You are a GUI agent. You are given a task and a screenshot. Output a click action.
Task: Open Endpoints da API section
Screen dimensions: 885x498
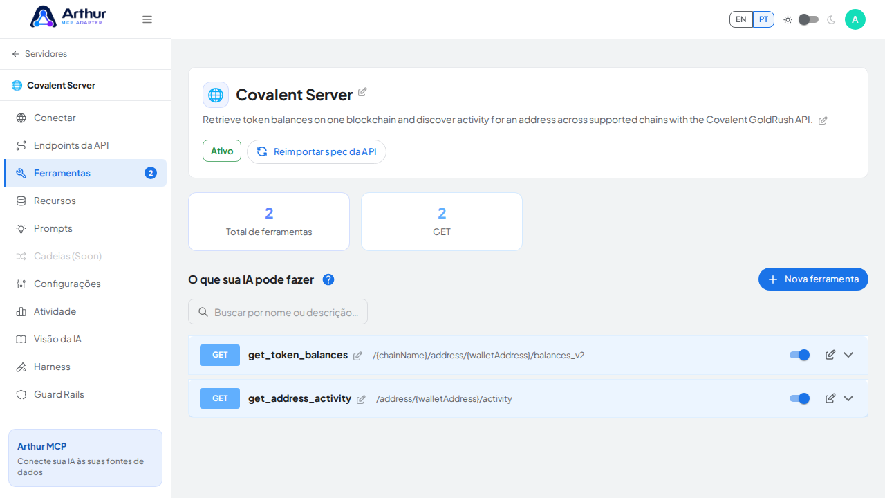[x=85, y=145]
